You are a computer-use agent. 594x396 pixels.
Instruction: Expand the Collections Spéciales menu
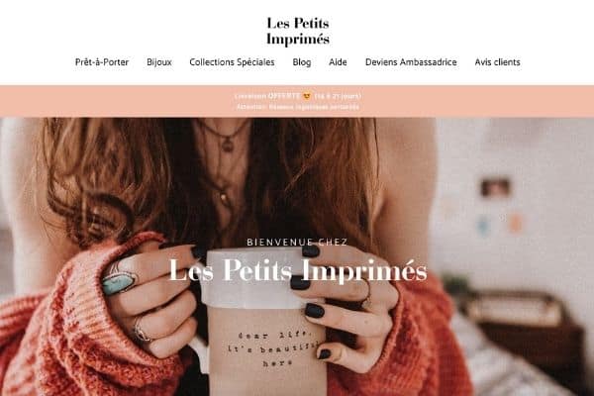point(232,62)
